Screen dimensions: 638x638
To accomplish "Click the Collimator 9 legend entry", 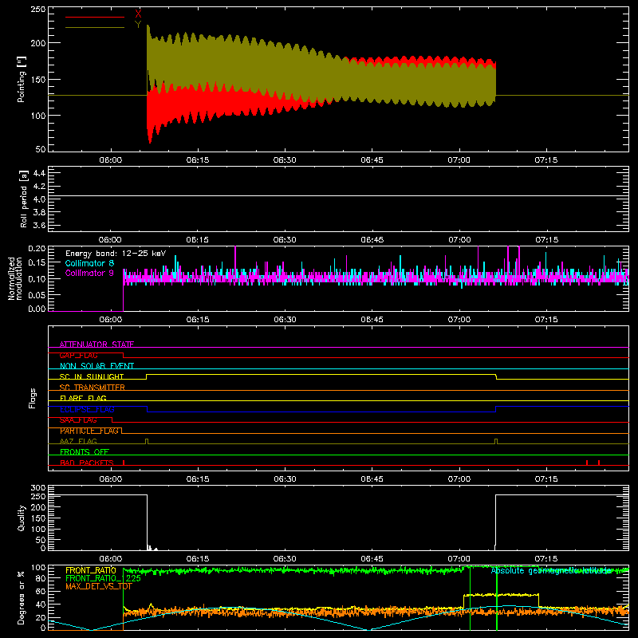I will (89, 273).
